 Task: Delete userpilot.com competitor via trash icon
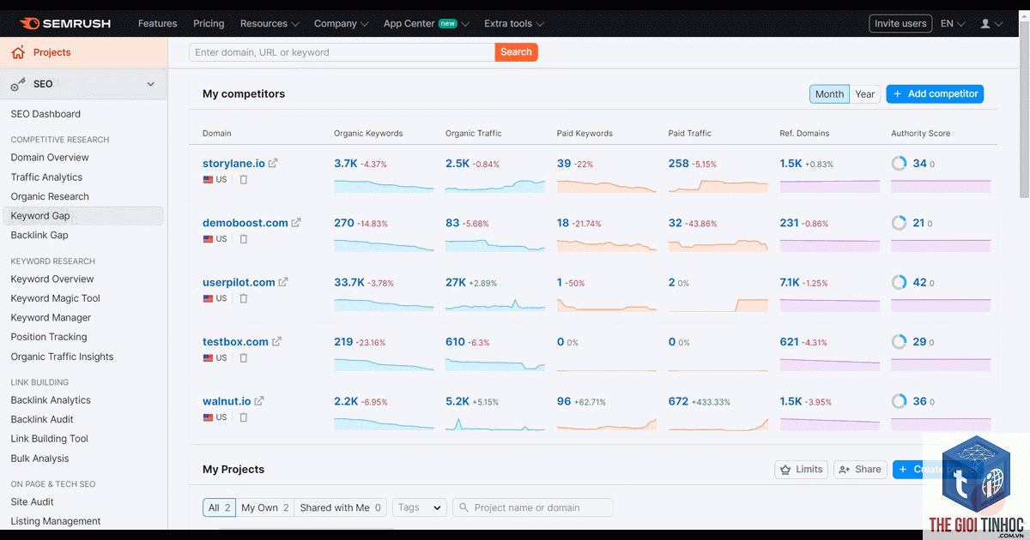tap(244, 298)
